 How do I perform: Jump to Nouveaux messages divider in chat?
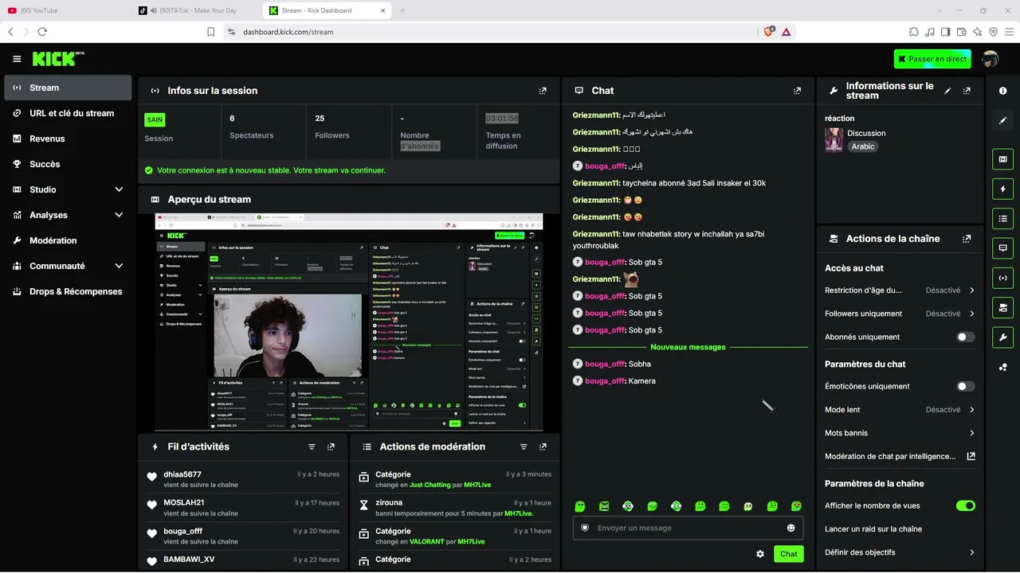click(688, 347)
